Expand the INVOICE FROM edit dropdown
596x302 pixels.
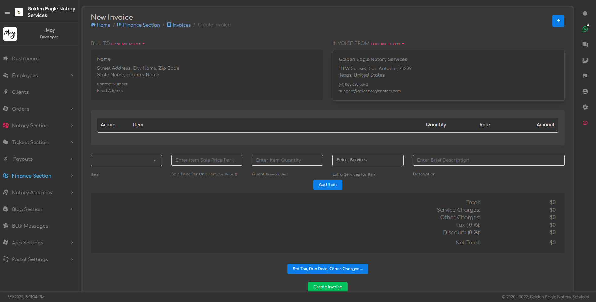click(x=388, y=44)
